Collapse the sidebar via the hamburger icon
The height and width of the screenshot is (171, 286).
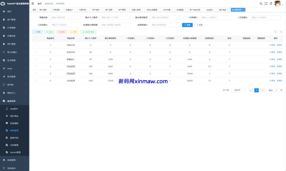pos(33,4)
